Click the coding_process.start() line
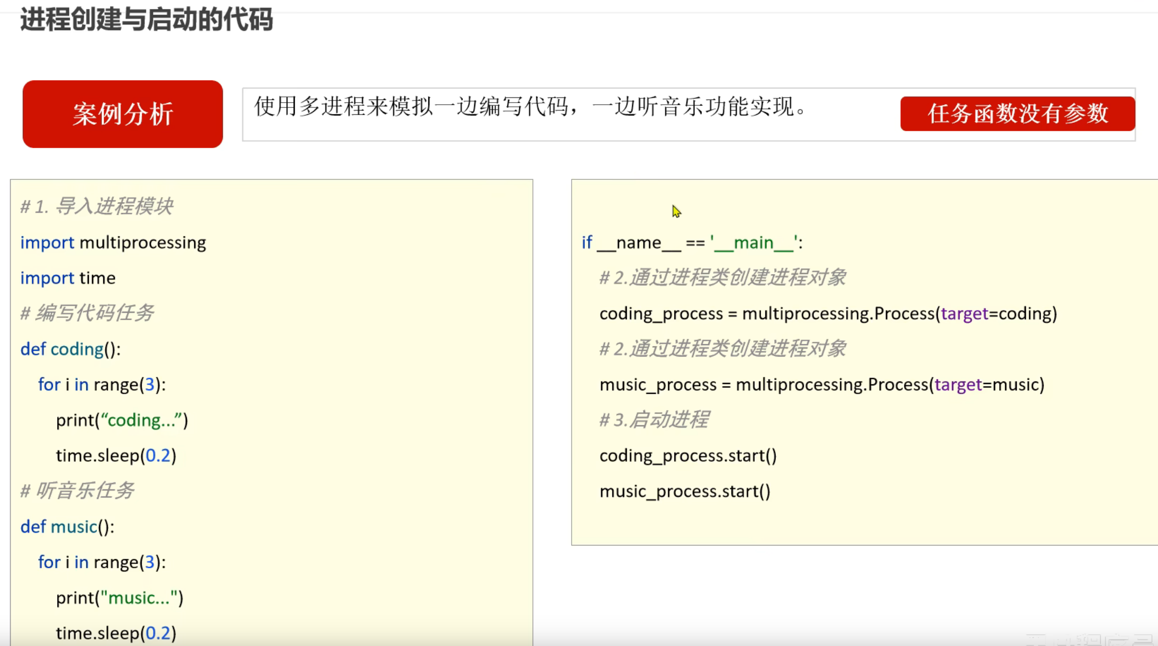 [688, 456]
